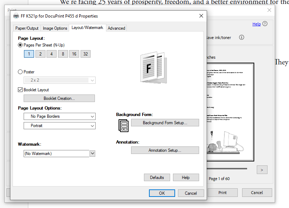Click the Defaults button

tap(157, 178)
